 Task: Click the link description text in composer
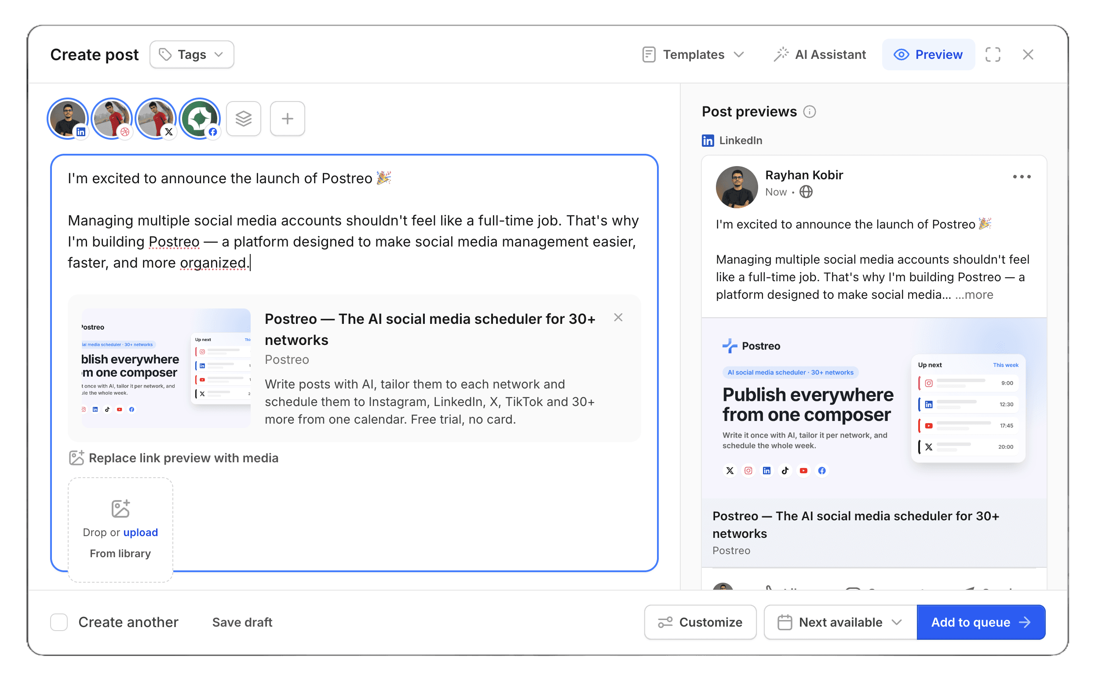click(430, 402)
